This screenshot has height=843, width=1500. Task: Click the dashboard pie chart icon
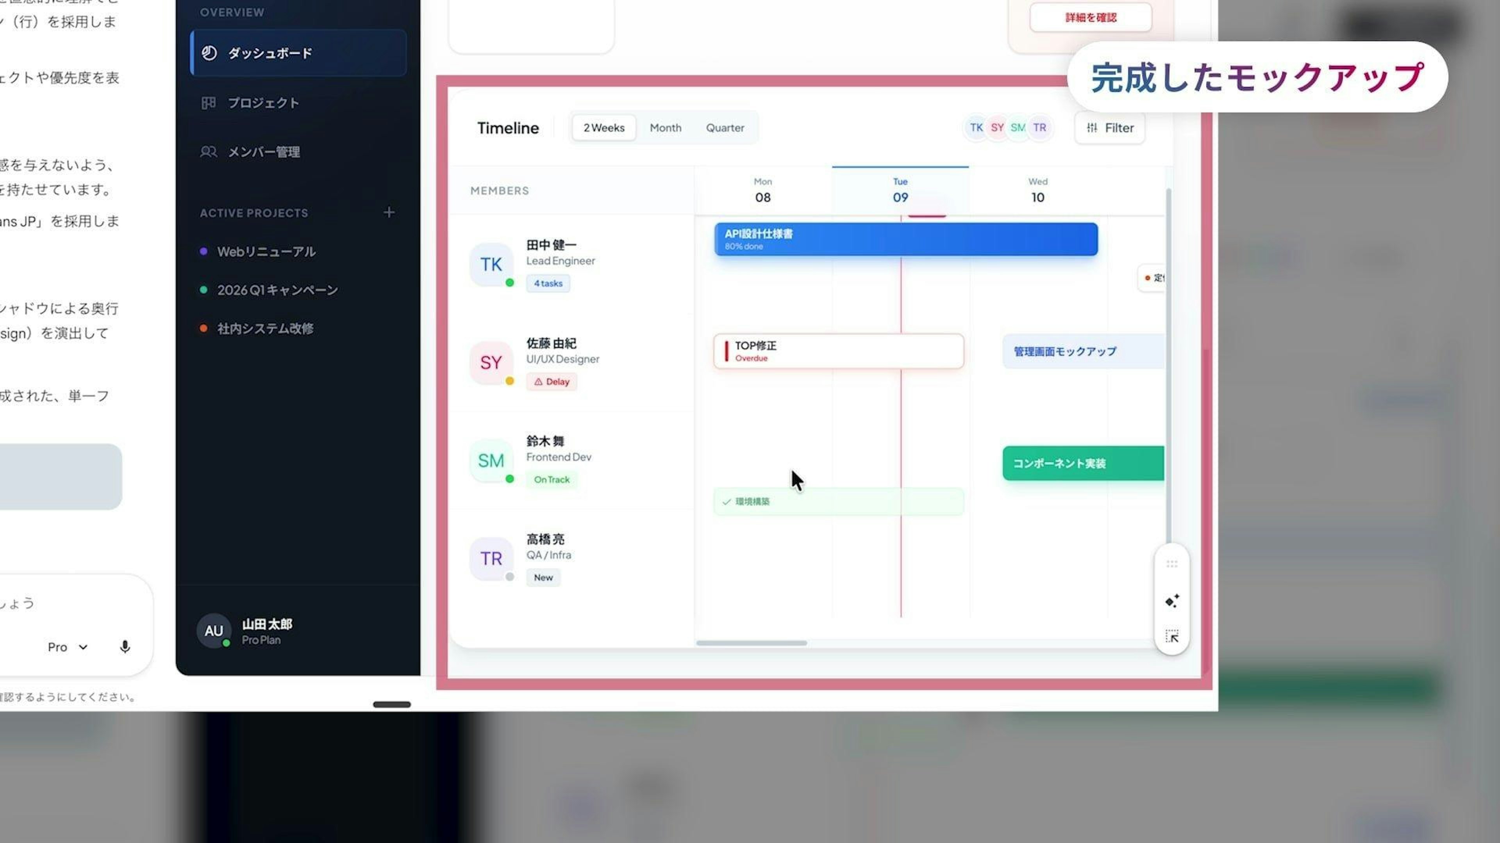[209, 53]
